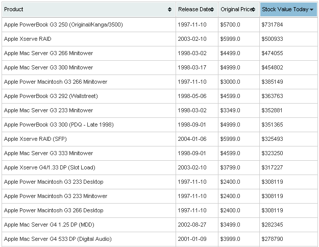319x247 pixels.
Task: Select Apple Mac Server G4 533 DP (Digital Audio)
Action: click(89, 239)
